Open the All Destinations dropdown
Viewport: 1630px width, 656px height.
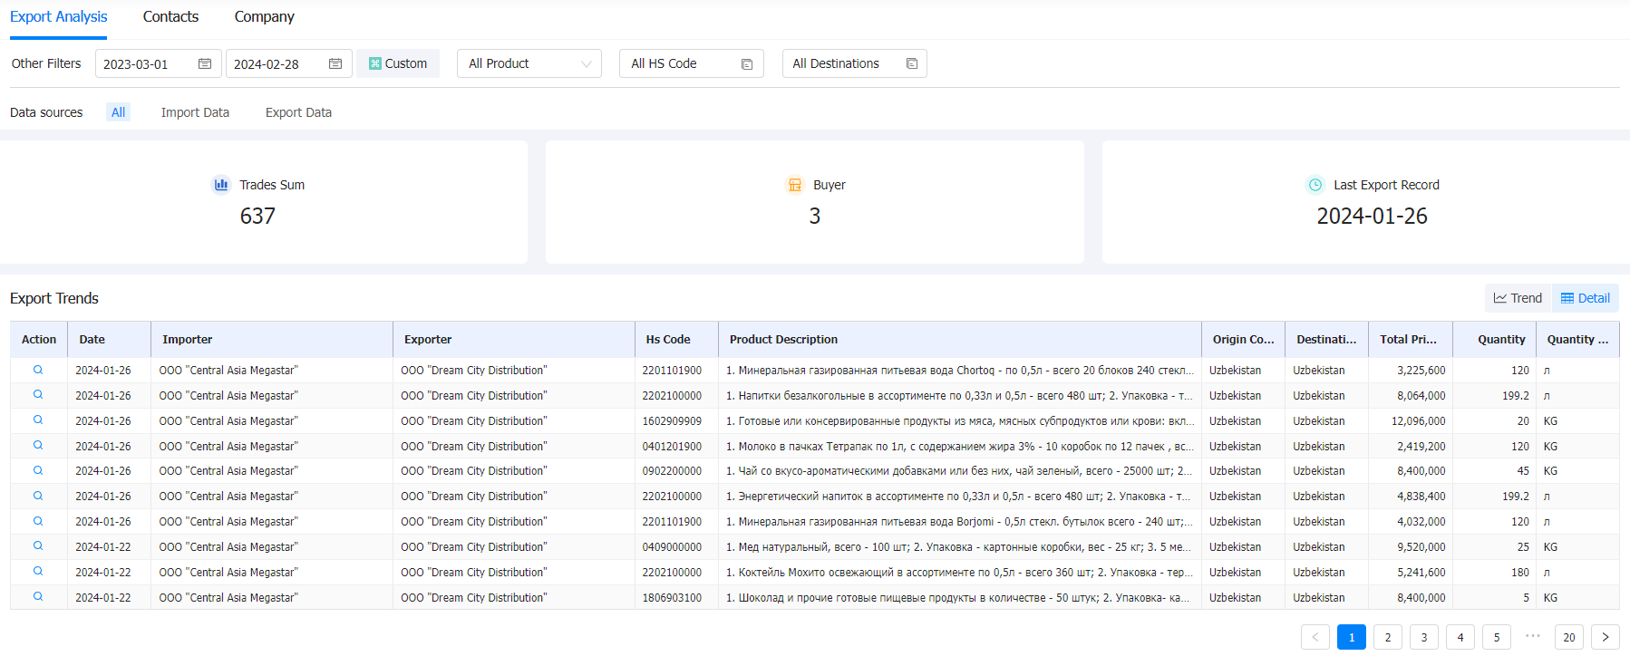(843, 63)
